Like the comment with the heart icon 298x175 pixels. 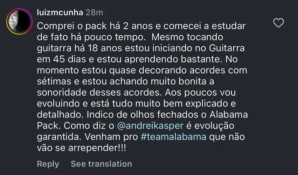278,23
